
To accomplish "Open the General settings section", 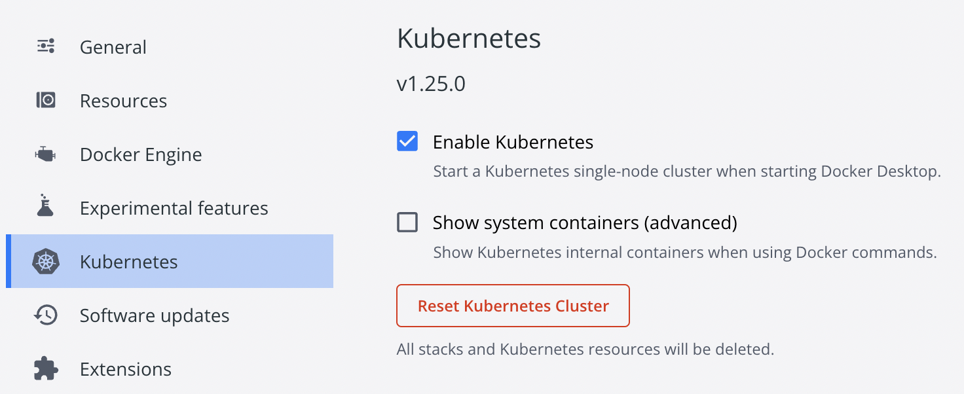I will [113, 47].
